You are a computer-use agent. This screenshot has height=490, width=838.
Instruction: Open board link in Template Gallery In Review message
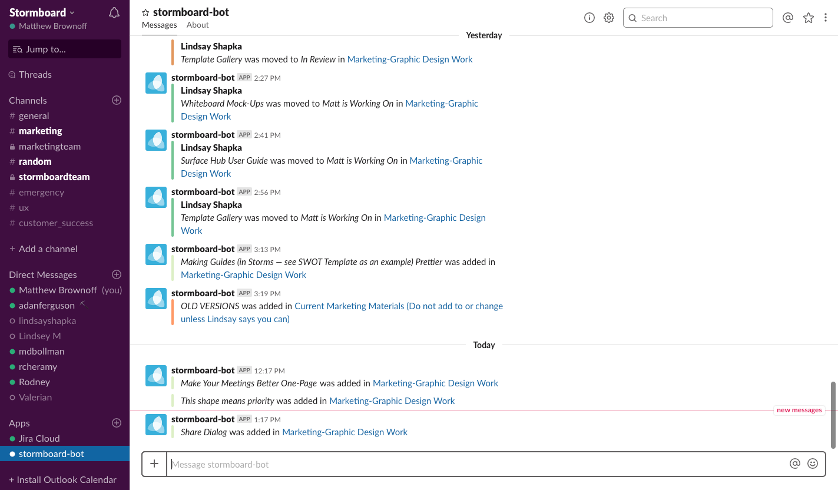tap(410, 59)
